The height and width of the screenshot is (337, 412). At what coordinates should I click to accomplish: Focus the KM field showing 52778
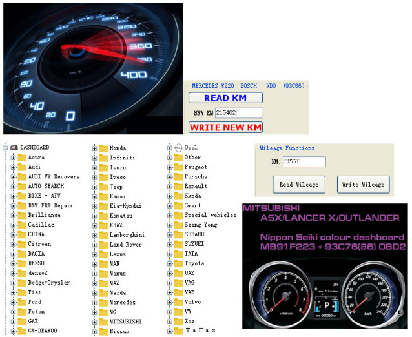click(x=304, y=161)
